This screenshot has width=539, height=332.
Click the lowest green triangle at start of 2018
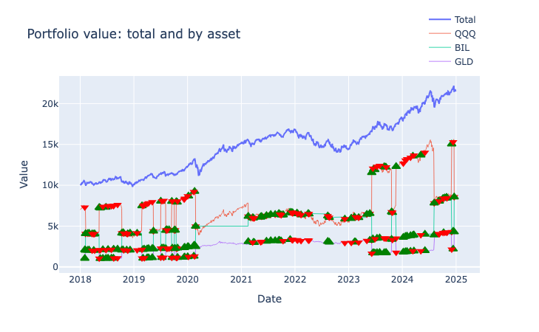[84, 257]
